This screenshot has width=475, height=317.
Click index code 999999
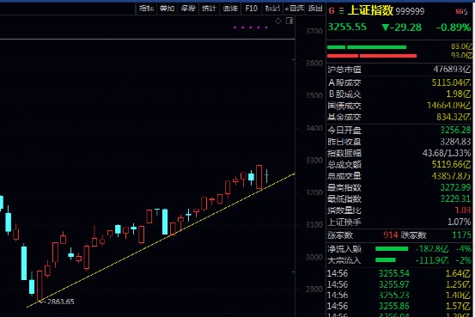pyautogui.click(x=410, y=11)
